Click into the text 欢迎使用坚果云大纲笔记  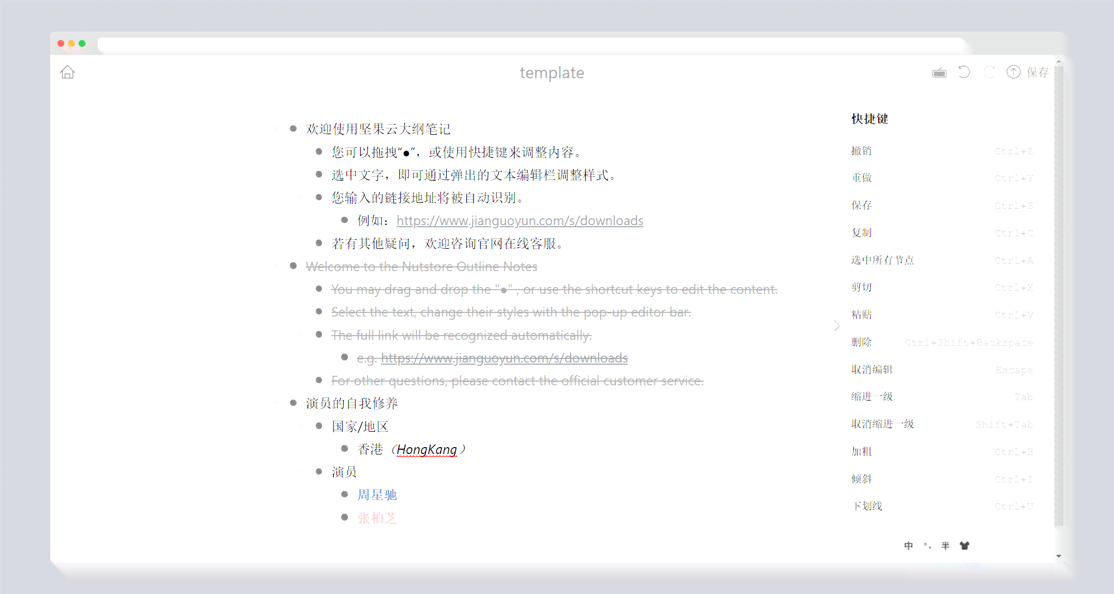(378, 129)
